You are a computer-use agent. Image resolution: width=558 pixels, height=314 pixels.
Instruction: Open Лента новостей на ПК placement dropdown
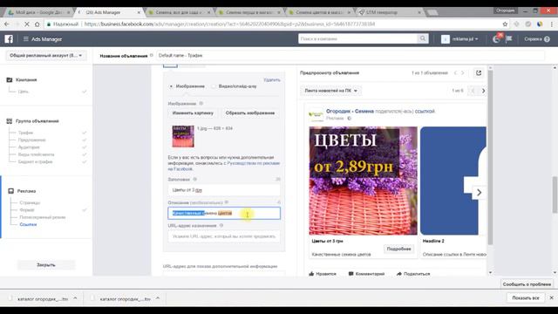tap(330, 91)
